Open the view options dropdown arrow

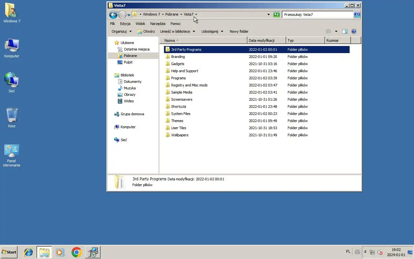coord(336,31)
